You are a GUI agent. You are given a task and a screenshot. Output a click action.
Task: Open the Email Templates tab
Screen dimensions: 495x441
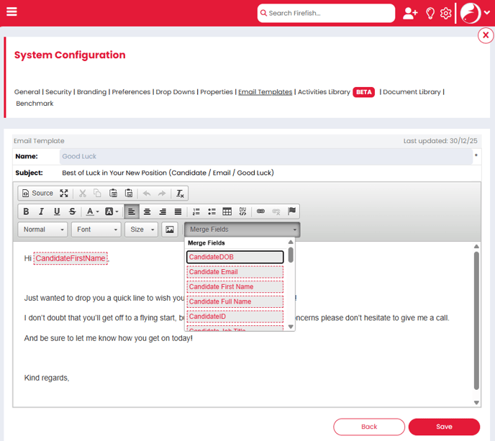point(265,92)
